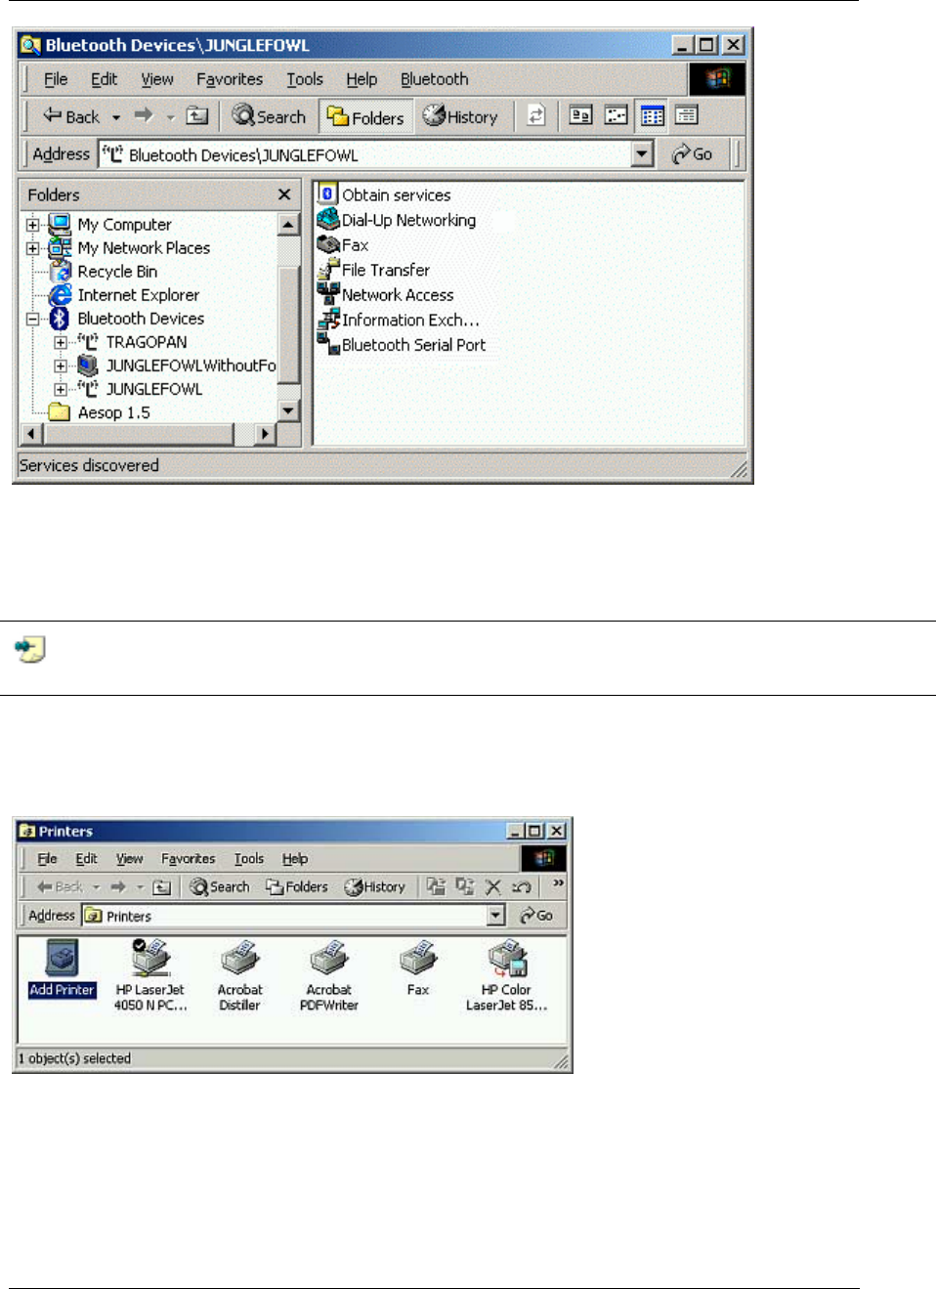Click Back in the Bluetooth Devices window
This screenshot has width=936, height=1289.
click(x=71, y=116)
